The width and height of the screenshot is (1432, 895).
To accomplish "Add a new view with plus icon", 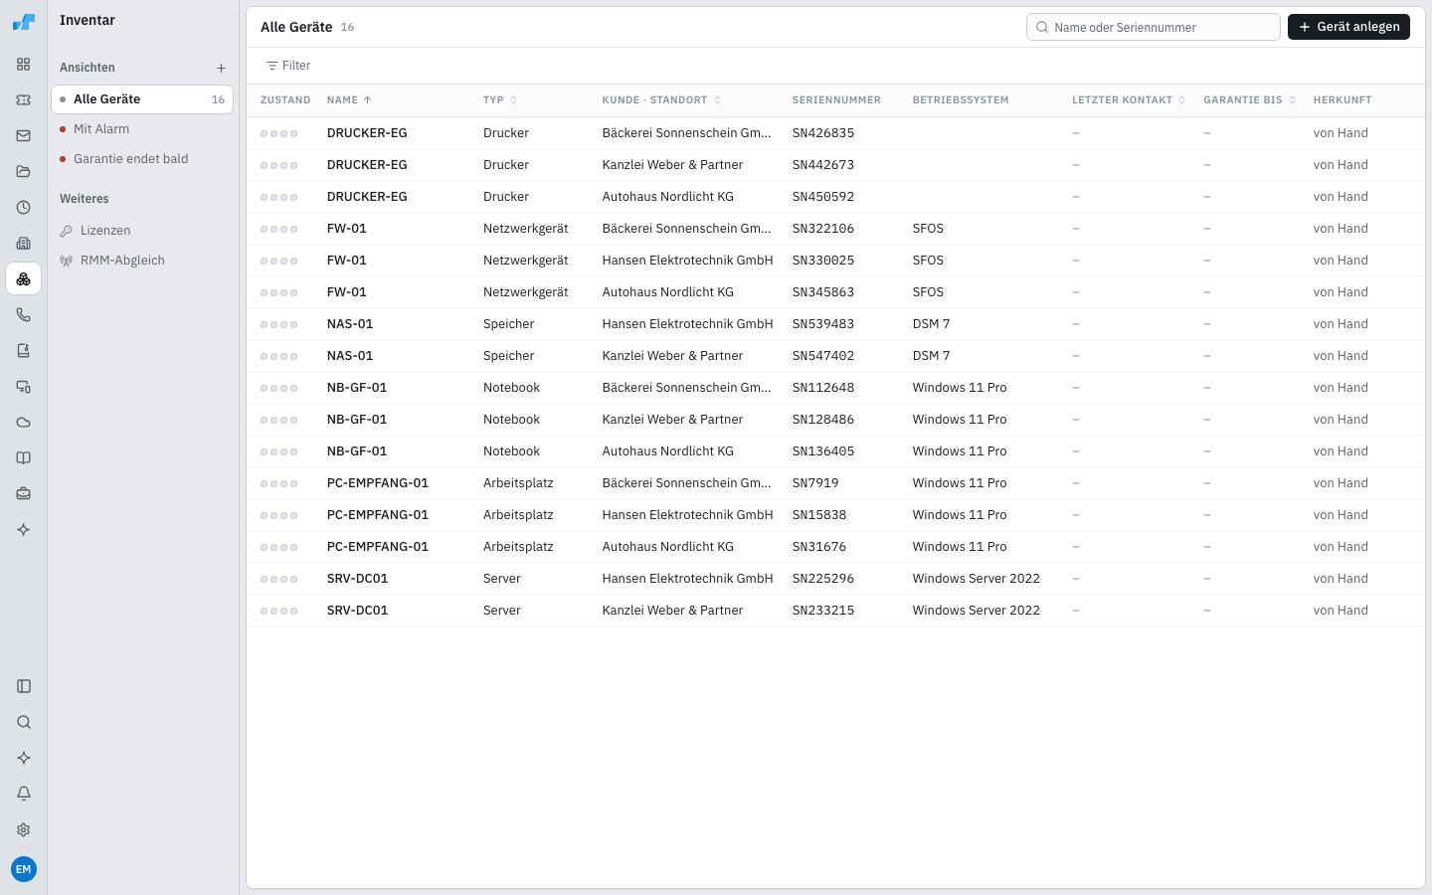I will (x=221, y=68).
